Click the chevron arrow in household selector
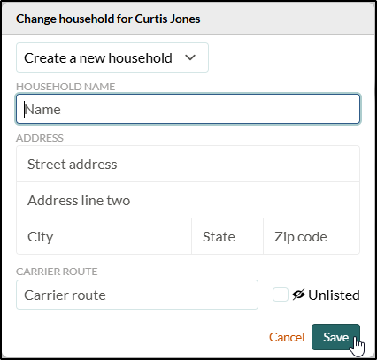This screenshot has width=377, height=360. point(190,57)
